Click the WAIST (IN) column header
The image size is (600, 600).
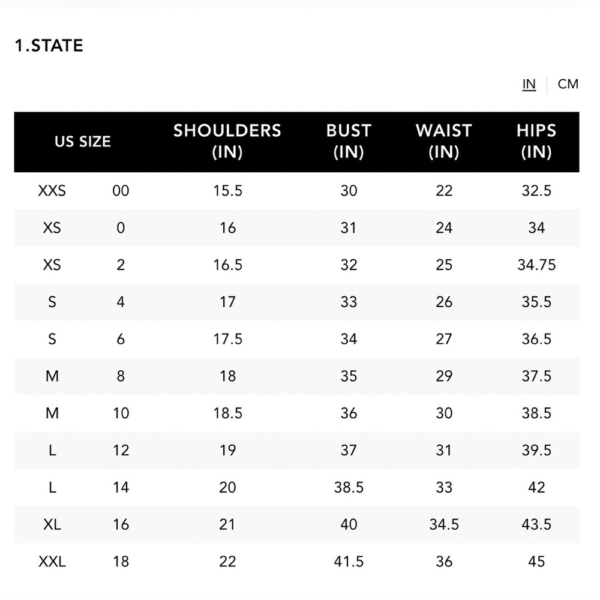(444, 141)
